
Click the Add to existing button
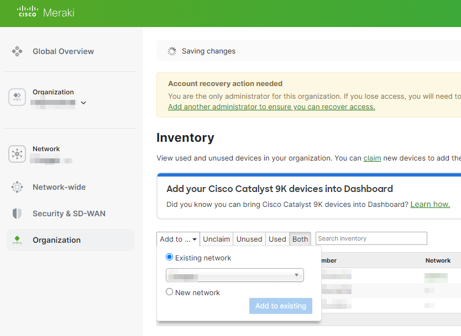(280, 306)
